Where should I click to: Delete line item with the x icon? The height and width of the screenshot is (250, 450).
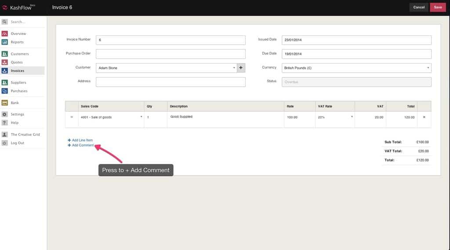click(424, 117)
